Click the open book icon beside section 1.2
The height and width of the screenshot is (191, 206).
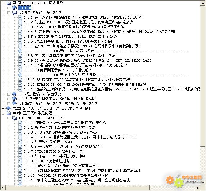click(14, 13)
